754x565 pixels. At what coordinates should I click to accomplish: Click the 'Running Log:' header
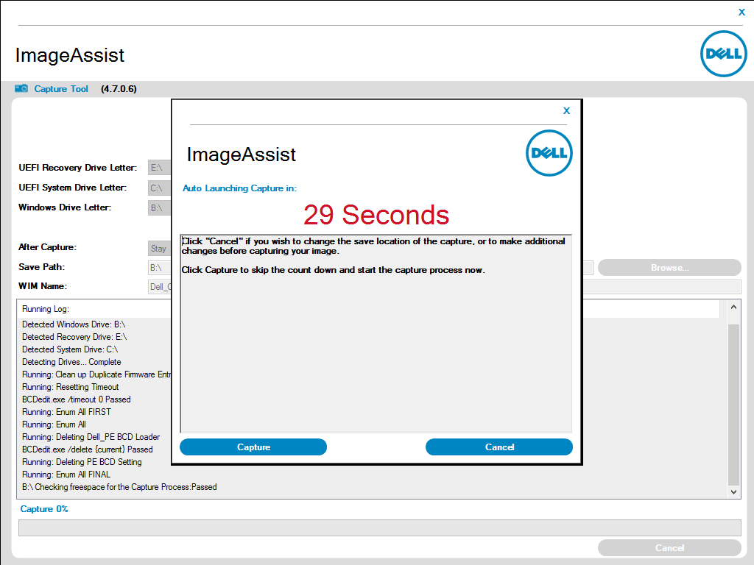(x=46, y=309)
